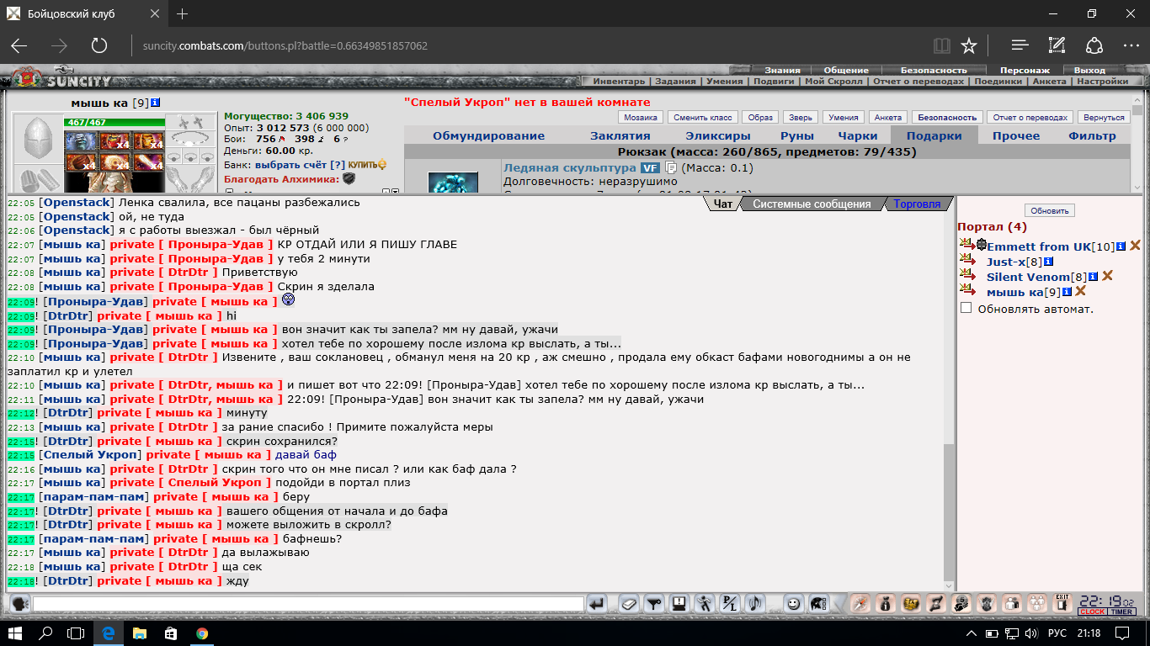
Task: Click private-message arrow for Silent Venom
Action: coord(966,276)
